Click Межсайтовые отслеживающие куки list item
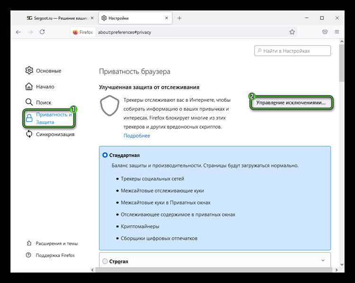 coord(162,191)
